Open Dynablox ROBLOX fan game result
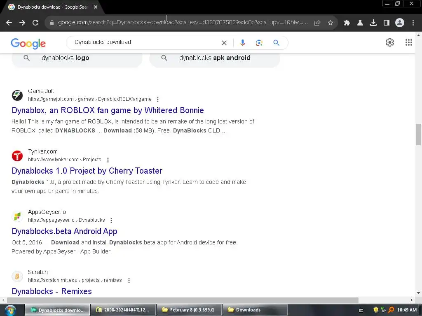422x316 pixels. coord(108,110)
